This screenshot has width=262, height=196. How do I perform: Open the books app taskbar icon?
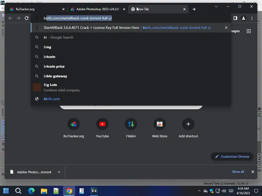tap(82, 191)
